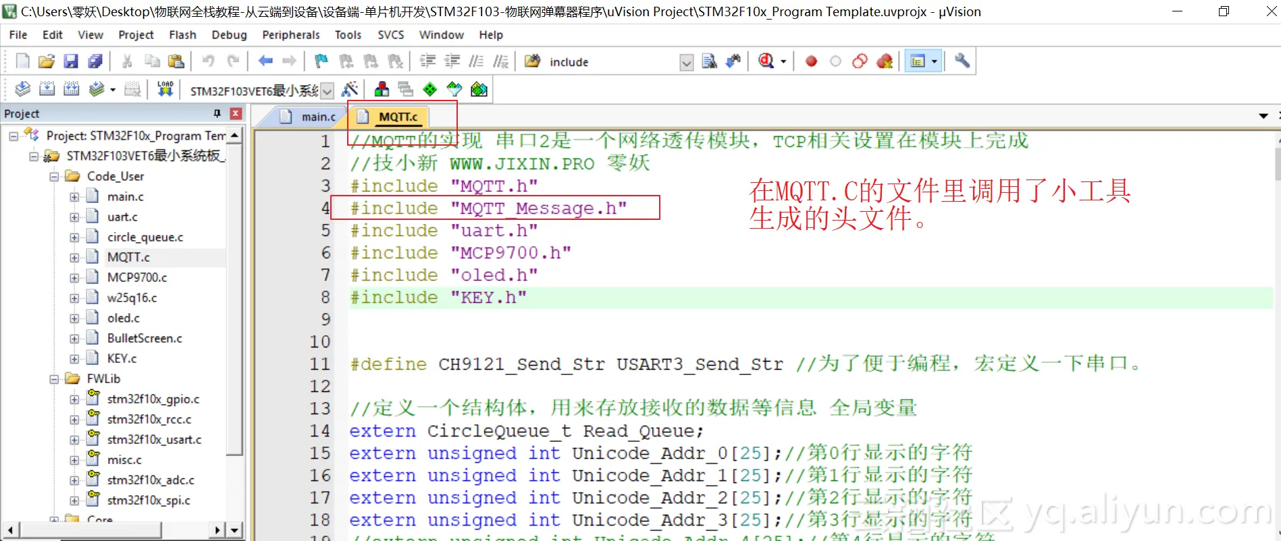Screen dimensions: 1281x541
Task: Expand main.c tree node
Action: click(x=74, y=197)
